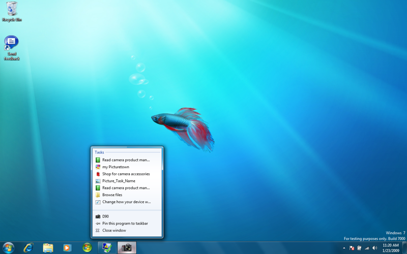The width and height of the screenshot is (407, 254).
Task: Choose Close window in jump list
Action: coord(127,231)
